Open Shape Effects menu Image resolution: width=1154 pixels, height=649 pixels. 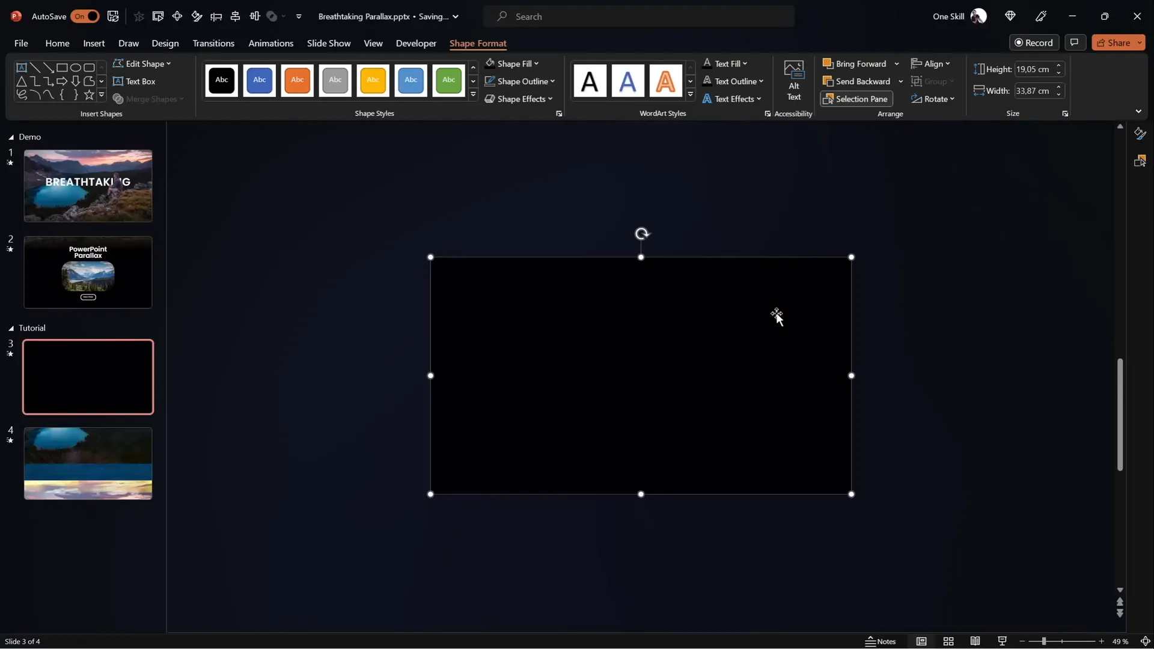tap(519, 99)
